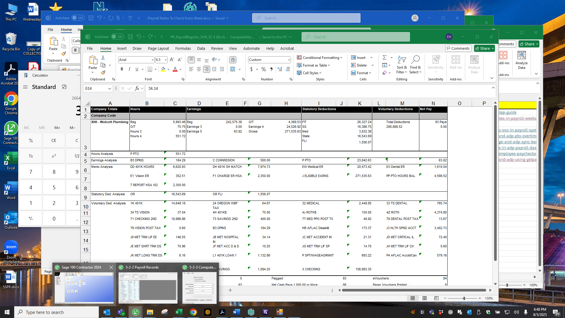565x318 pixels.
Task: Click the Excel zoom slider handle
Action: point(464,298)
